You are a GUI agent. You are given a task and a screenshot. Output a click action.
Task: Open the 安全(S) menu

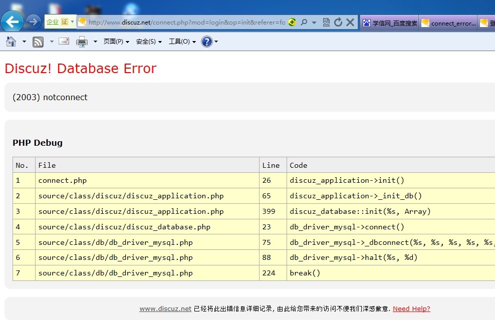click(x=149, y=42)
